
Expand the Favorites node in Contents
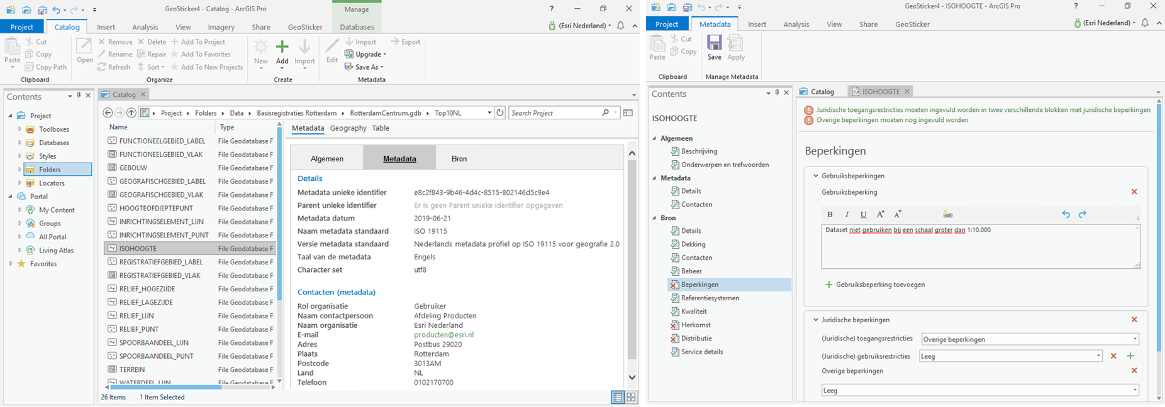10,264
